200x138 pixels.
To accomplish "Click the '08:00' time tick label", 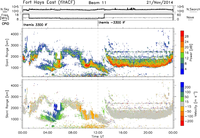I will 73,133.
